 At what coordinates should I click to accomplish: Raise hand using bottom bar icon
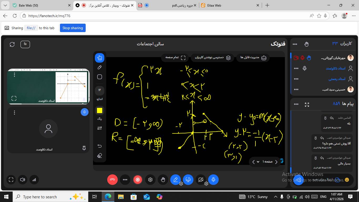(163, 180)
